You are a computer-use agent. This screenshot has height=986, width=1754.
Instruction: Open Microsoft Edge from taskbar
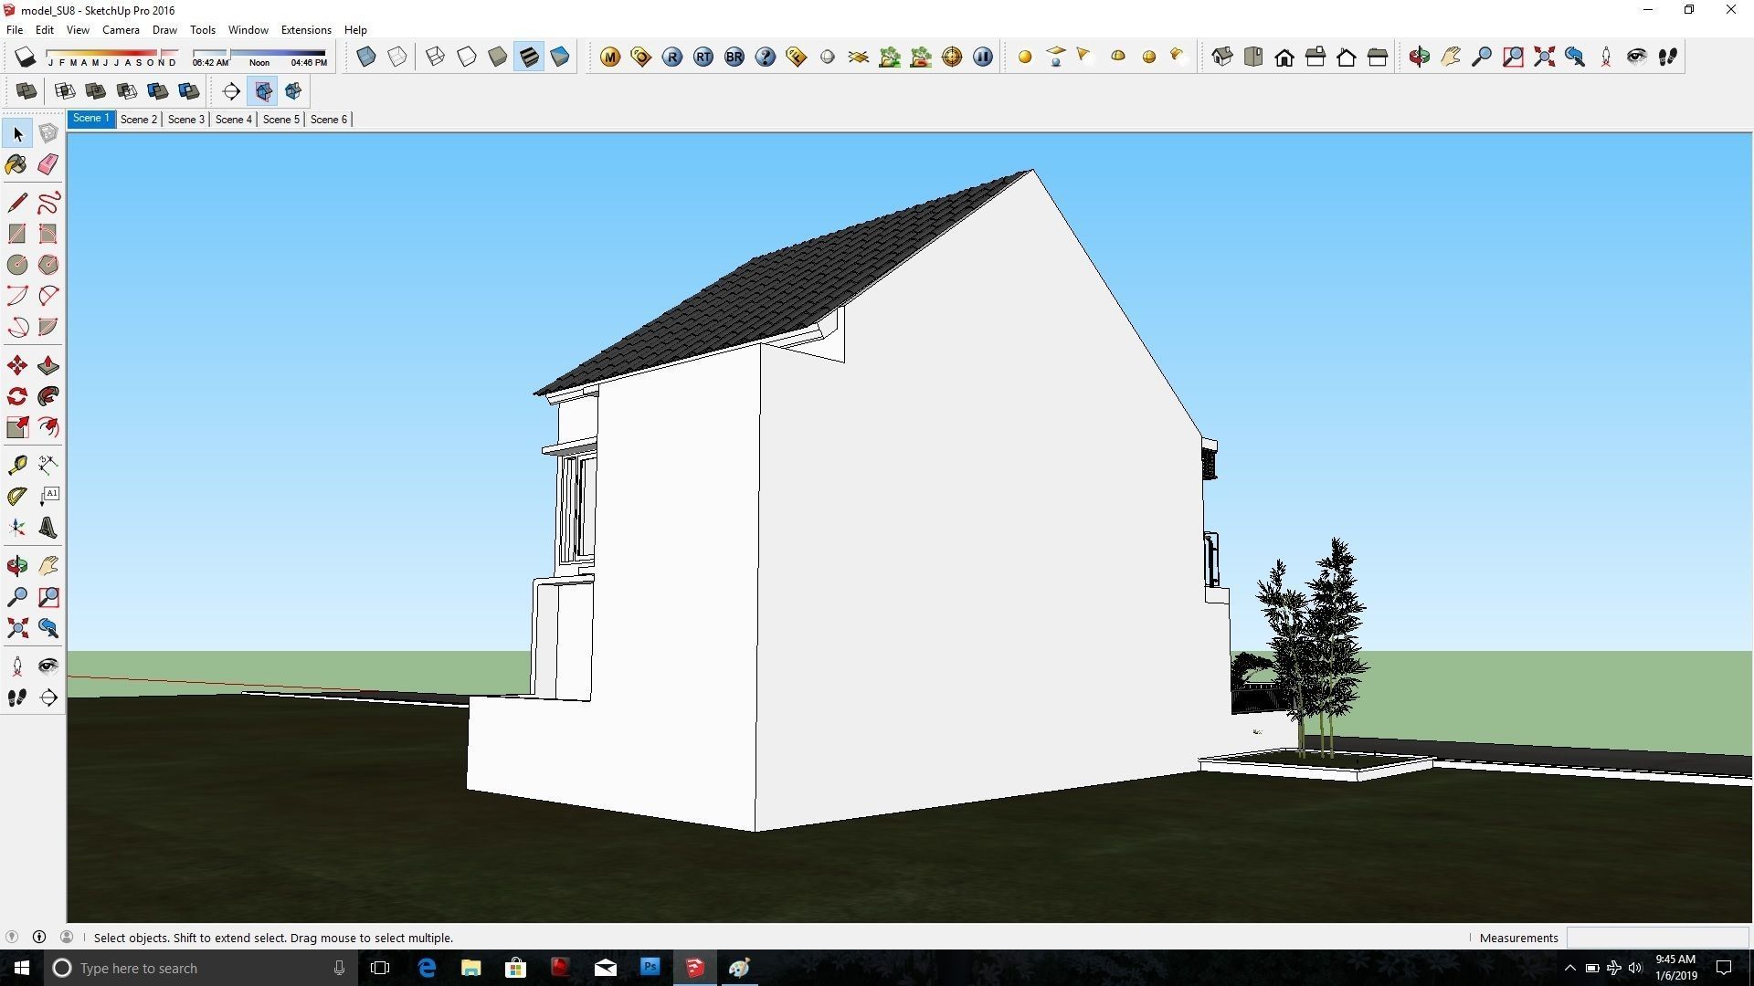427,968
